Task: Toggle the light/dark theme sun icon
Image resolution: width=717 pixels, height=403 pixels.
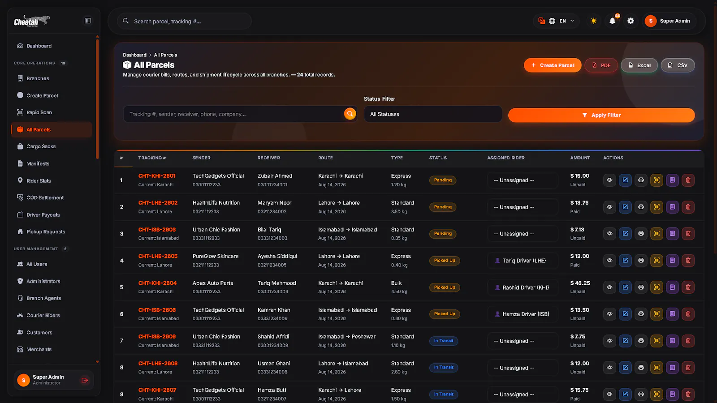Action: (594, 21)
